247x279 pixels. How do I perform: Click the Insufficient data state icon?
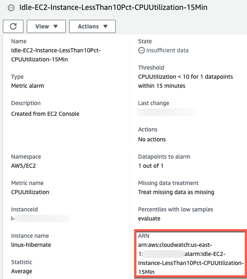(x=141, y=51)
